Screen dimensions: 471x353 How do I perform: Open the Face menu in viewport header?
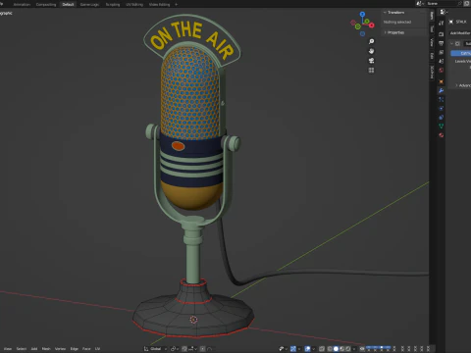click(86, 349)
